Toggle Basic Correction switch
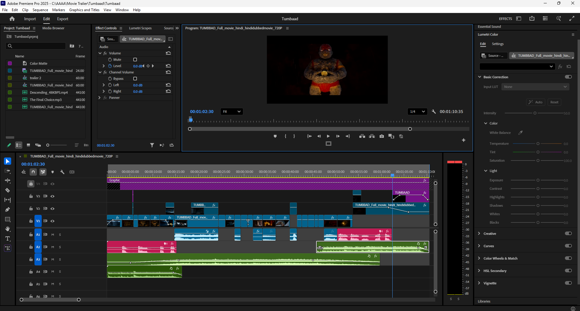This screenshot has width=580, height=311. (568, 77)
